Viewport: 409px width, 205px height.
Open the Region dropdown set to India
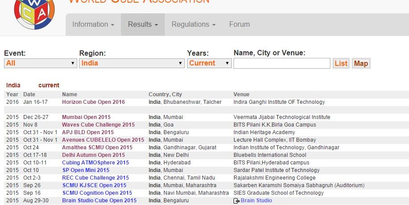pos(131,63)
